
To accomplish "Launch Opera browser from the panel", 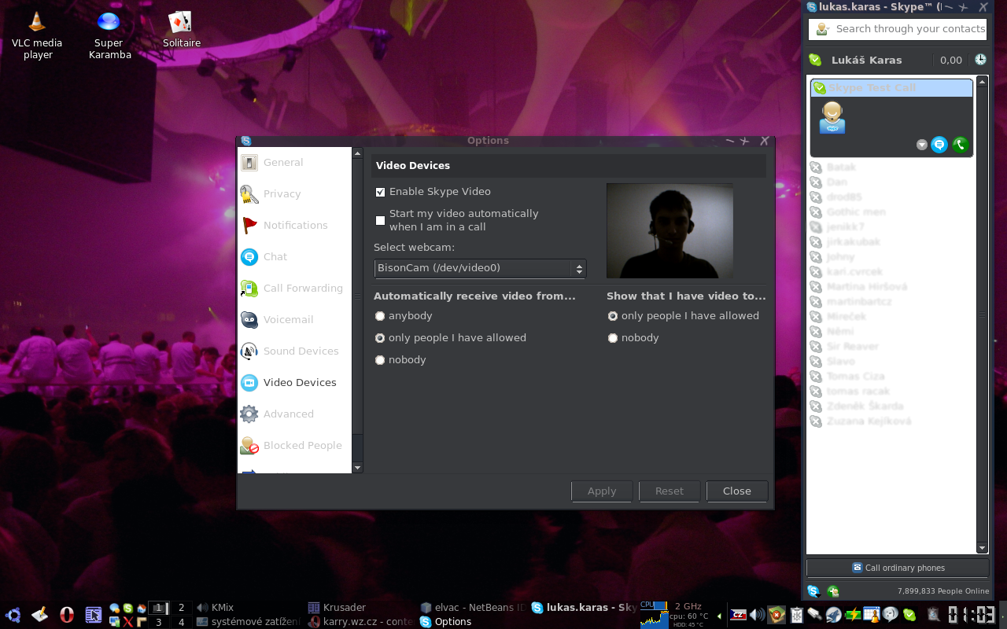I will point(67,615).
